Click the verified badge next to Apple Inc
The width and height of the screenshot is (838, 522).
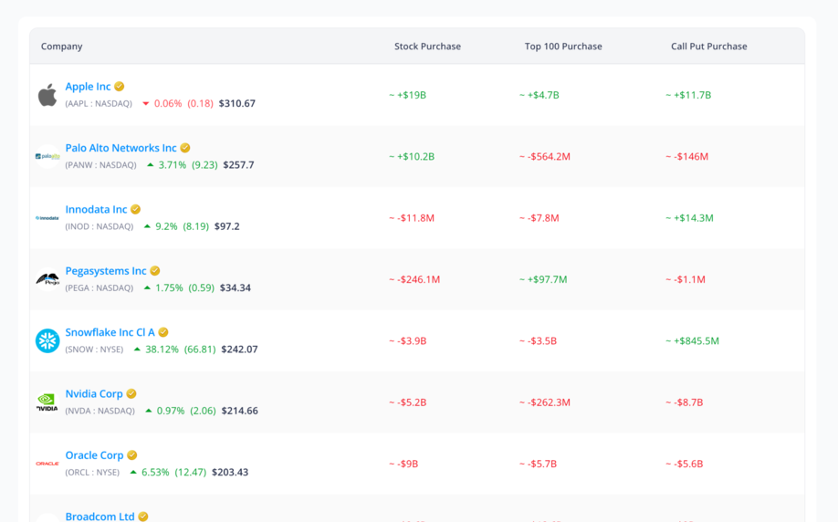pyautogui.click(x=120, y=86)
